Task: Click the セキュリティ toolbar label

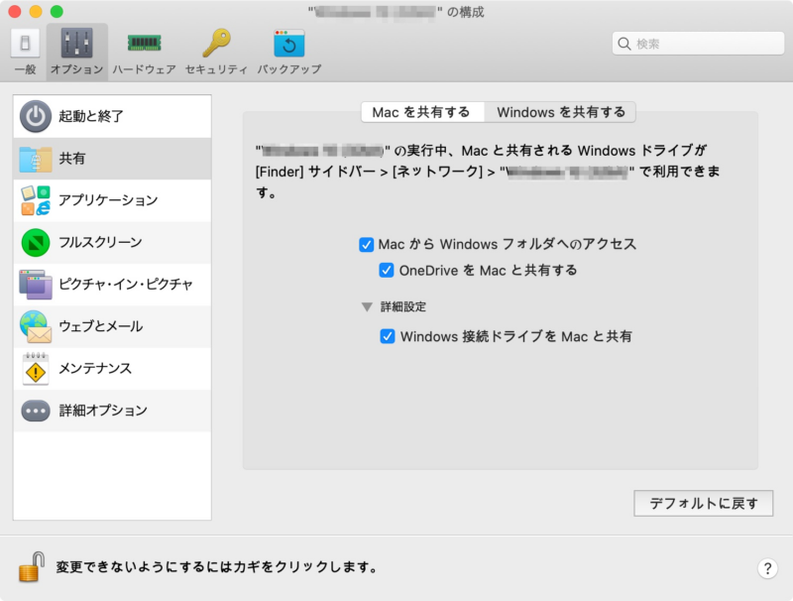Action: pos(216,69)
